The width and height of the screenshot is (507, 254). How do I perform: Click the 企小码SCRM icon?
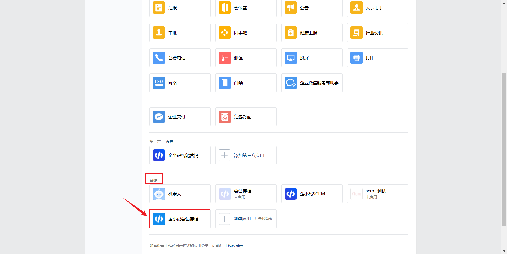[291, 194]
